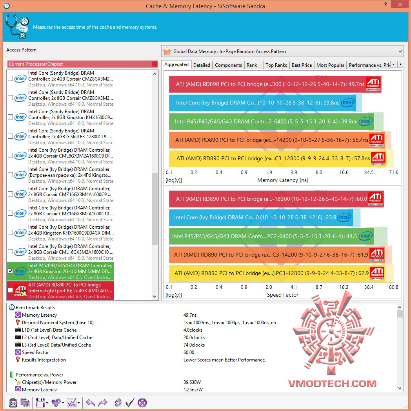Click the chart graph icon in toolbar

tap(71, 402)
